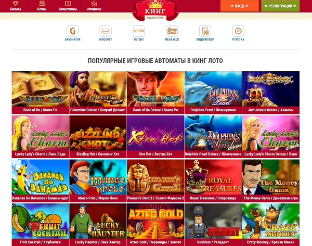Click the Аппараты crown icon in menu

tap(94, 4)
